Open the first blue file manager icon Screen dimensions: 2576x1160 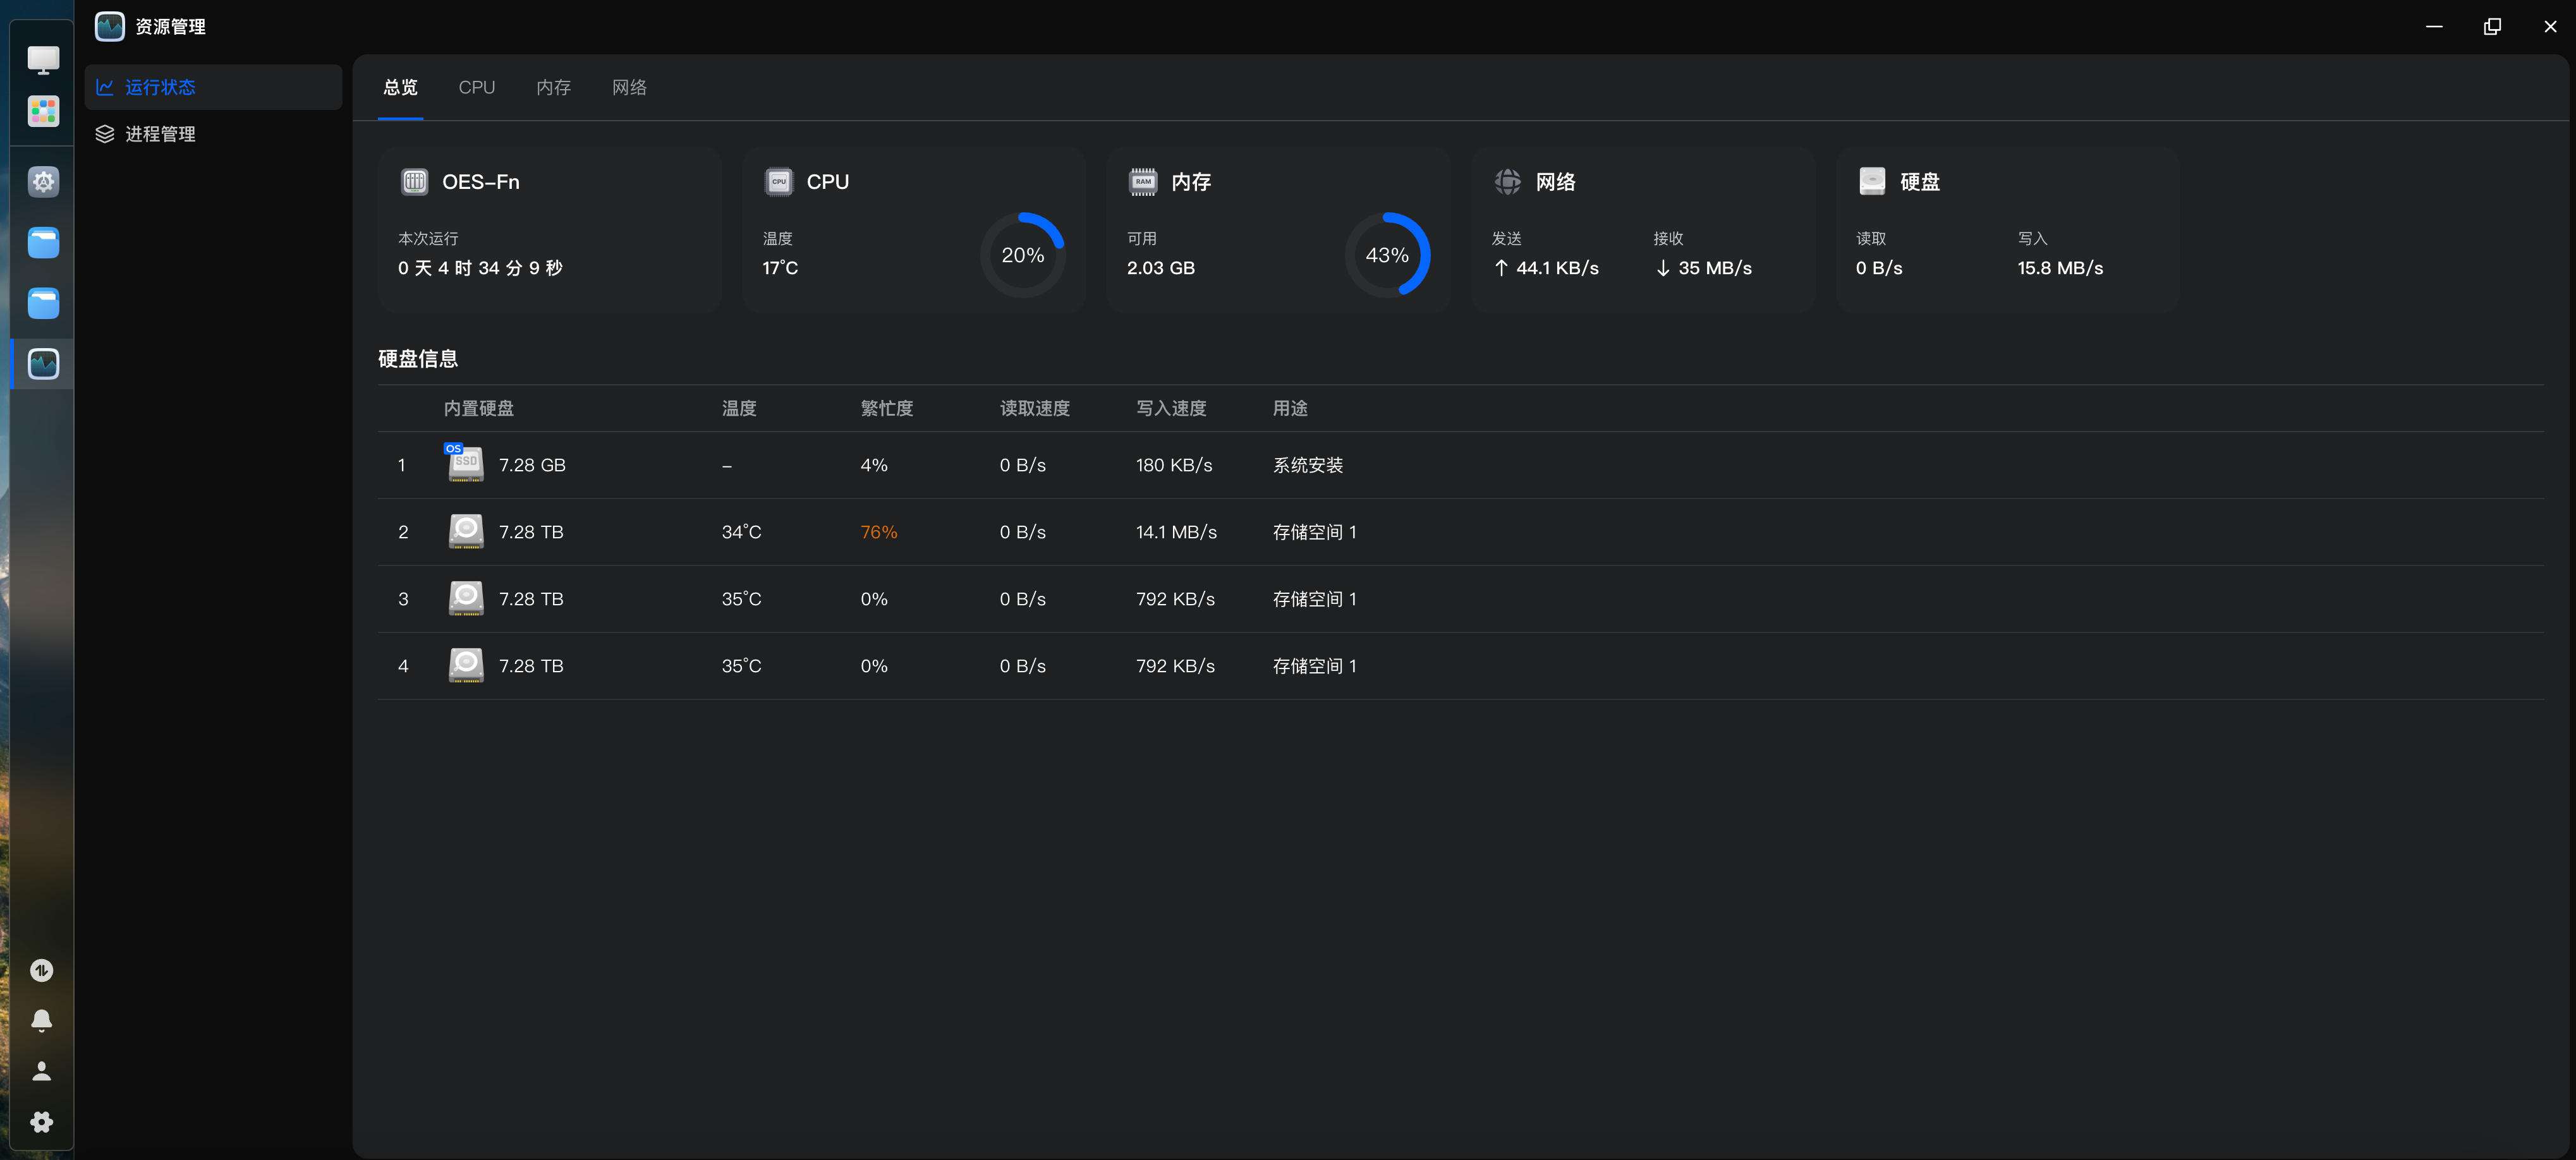pos(43,242)
